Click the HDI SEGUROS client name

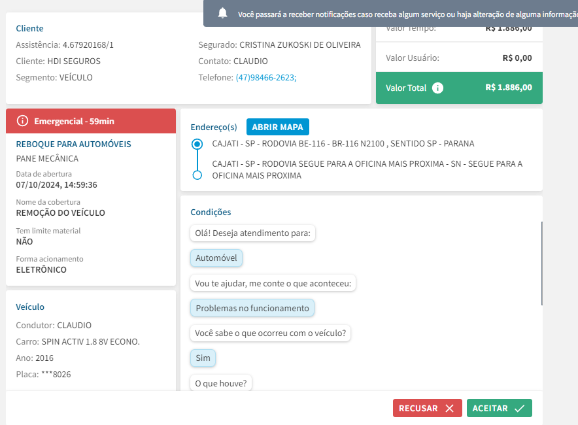[74, 61]
